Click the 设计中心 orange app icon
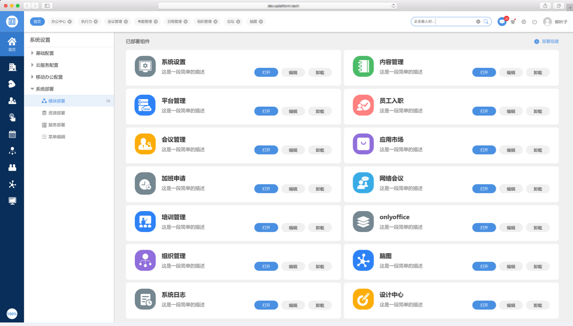 point(363,299)
